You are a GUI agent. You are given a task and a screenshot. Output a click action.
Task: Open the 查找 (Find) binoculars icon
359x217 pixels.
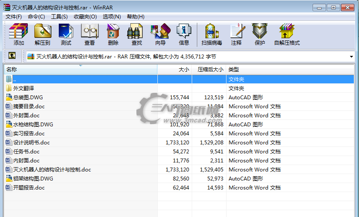(135, 31)
